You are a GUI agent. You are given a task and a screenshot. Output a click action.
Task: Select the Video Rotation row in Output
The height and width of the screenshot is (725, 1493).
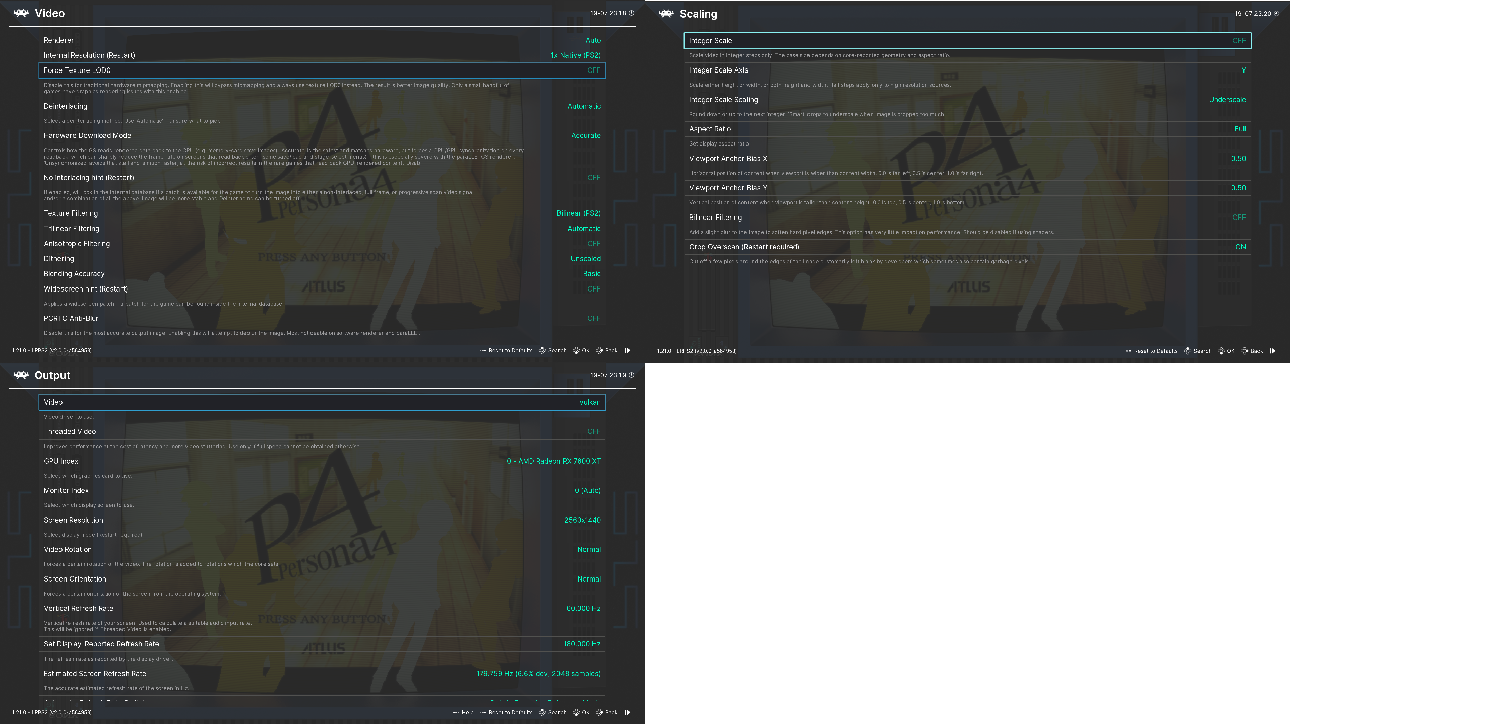[x=322, y=550]
